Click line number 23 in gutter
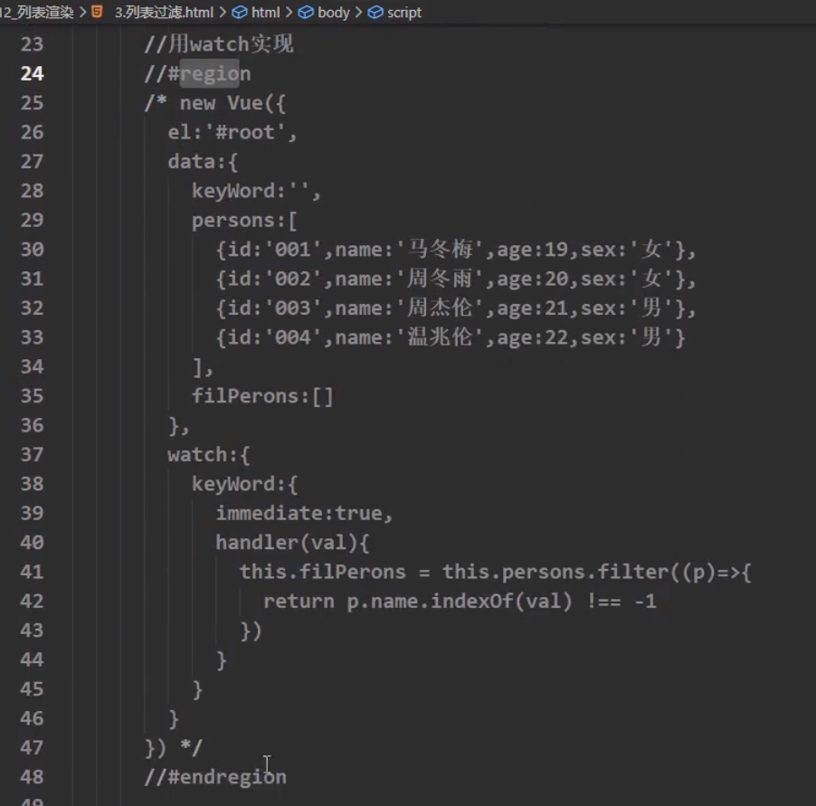The height and width of the screenshot is (806, 816). (x=32, y=43)
